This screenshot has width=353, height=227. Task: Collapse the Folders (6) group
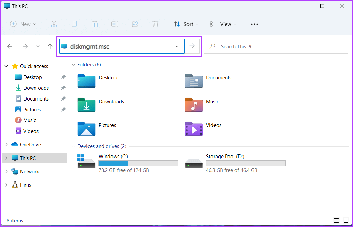point(73,65)
